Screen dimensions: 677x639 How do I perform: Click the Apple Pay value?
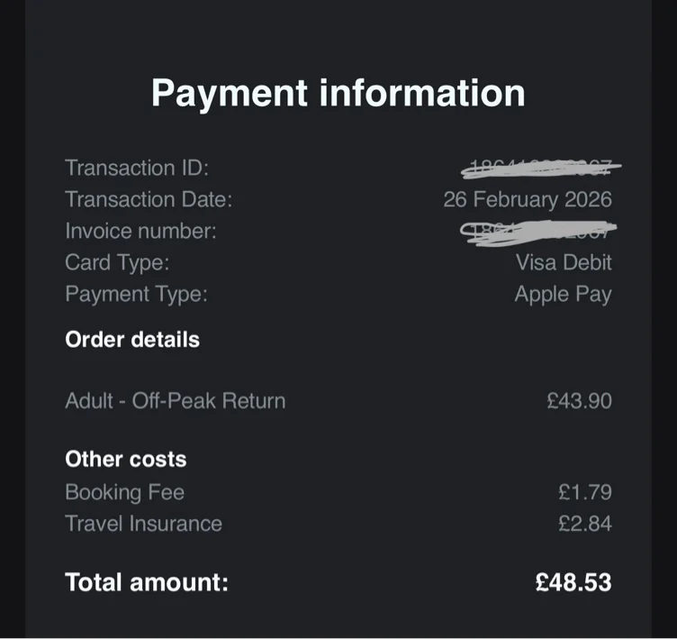[563, 294]
